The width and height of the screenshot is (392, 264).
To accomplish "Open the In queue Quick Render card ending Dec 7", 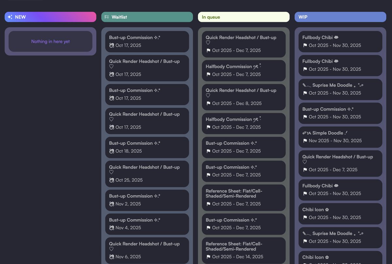I will pos(244,44).
